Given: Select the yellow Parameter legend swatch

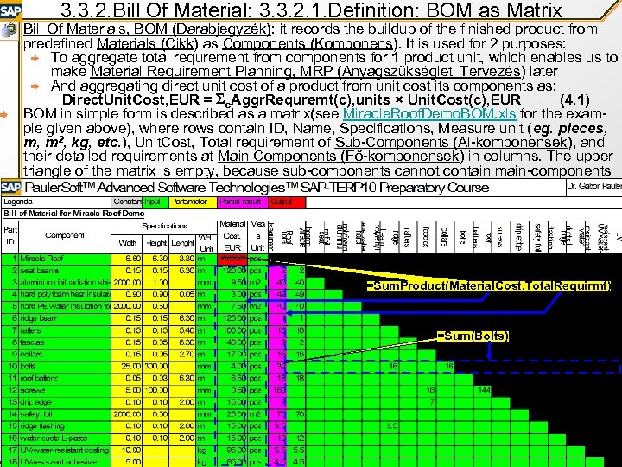Looking at the screenshot, I should click(194, 202).
